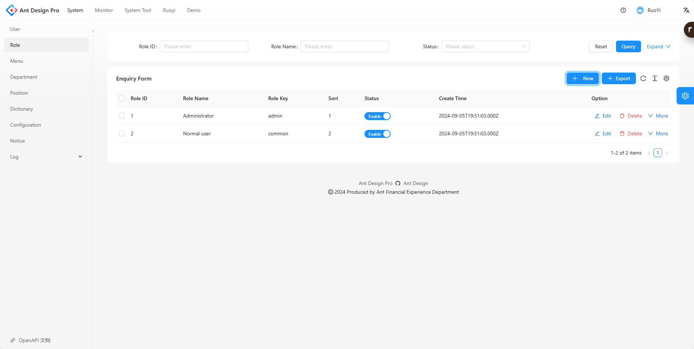
Task: Click the help question mark icon
Action: tap(623, 10)
